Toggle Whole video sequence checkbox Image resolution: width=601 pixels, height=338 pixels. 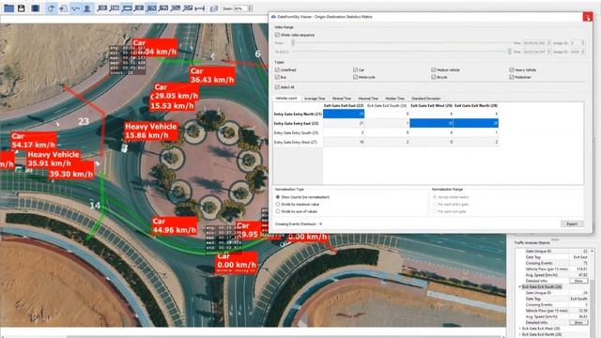click(277, 35)
